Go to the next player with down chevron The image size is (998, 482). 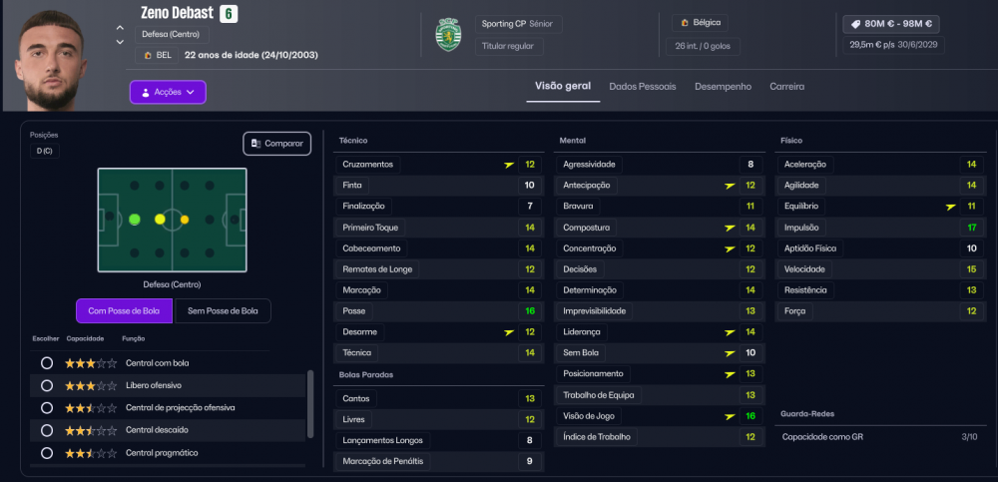point(120,42)
